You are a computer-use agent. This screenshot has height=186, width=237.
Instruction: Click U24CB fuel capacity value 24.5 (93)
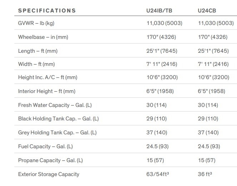[x=209, y=146]
